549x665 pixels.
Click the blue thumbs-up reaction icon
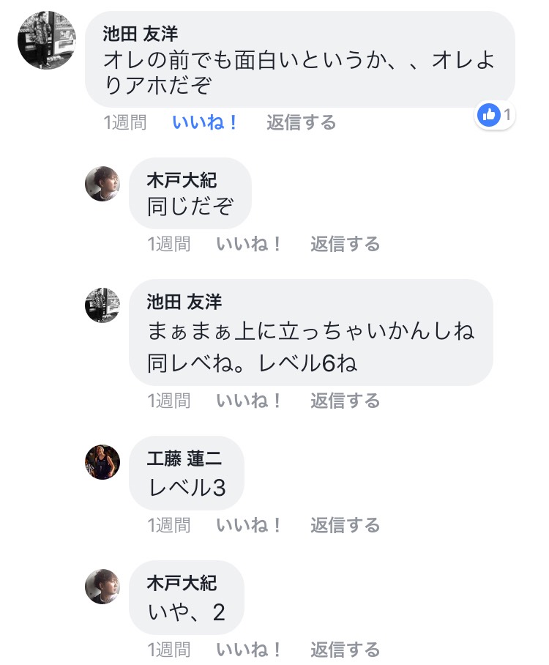pyautogui.click(x=488, y=115)
